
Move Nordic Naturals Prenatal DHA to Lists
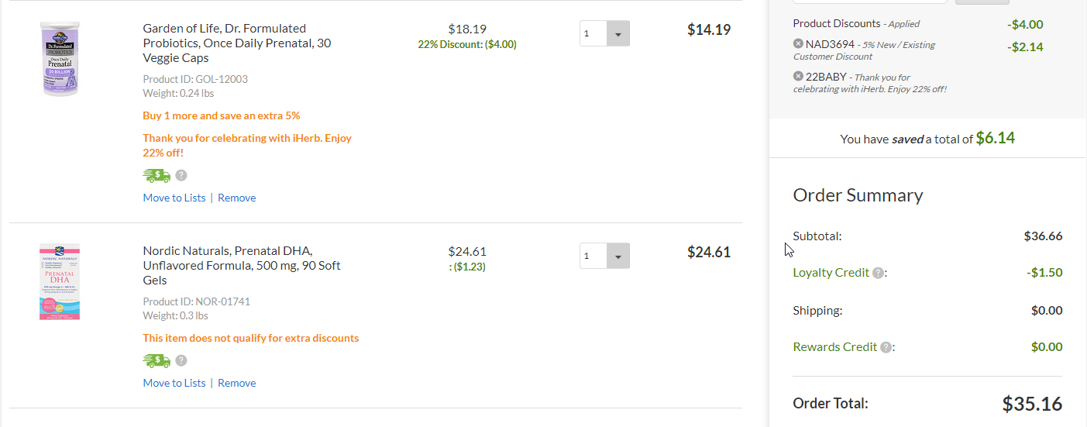(x=174, y=383)
